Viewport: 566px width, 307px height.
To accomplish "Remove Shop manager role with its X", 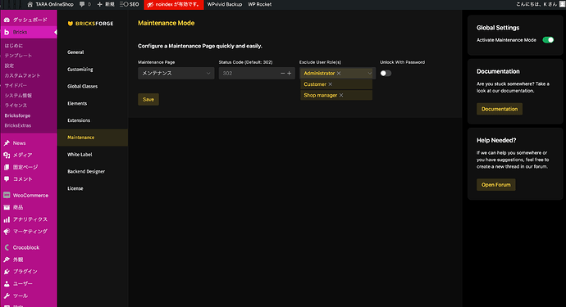I will click(341, 95).
